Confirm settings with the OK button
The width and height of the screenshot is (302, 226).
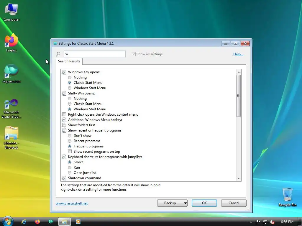tap(204, 203)
